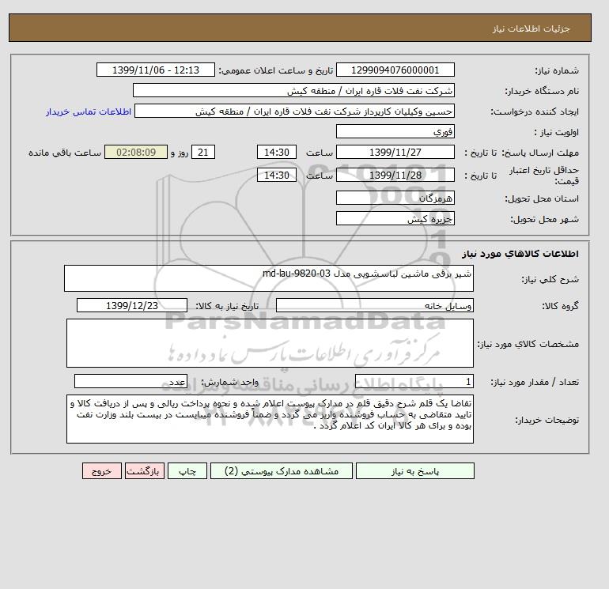Click the چاپ print button
Screen dimensions: 609x589
tap(187, 471)
